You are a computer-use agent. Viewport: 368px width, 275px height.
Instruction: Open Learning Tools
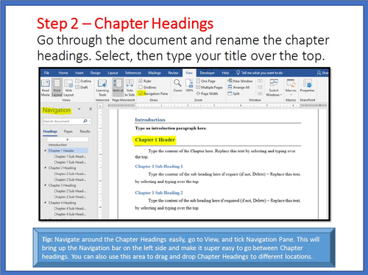click(x=102, y=87)
